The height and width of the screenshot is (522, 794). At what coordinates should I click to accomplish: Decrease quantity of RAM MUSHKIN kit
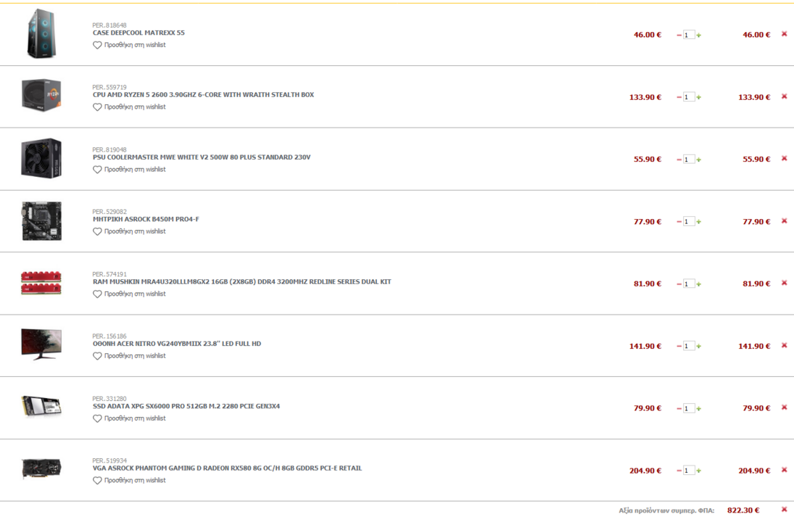pyautogui.click(x=679, y=284)
